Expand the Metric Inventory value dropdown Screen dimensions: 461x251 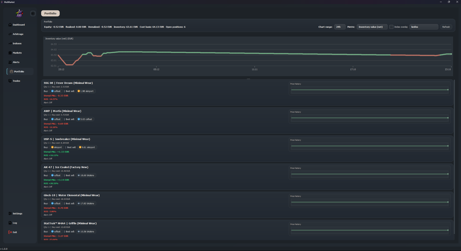pos(372,27)
